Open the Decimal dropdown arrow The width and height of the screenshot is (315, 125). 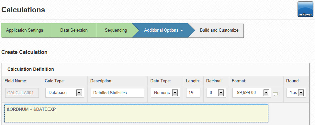(221, 93)
